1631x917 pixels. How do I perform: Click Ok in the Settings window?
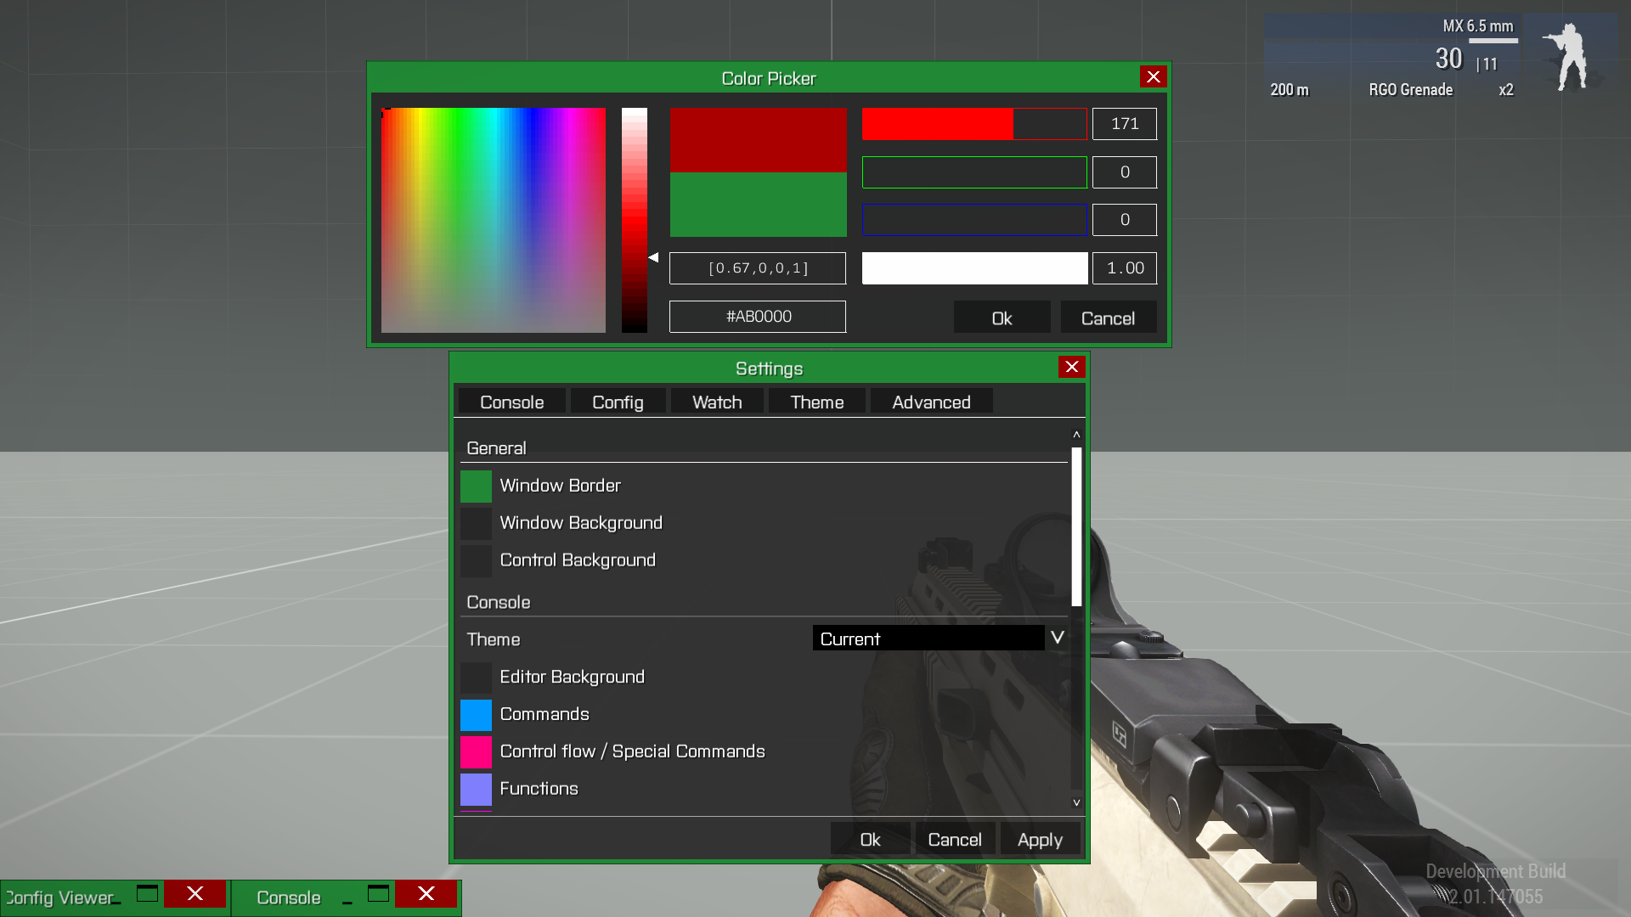coord(870,839)
